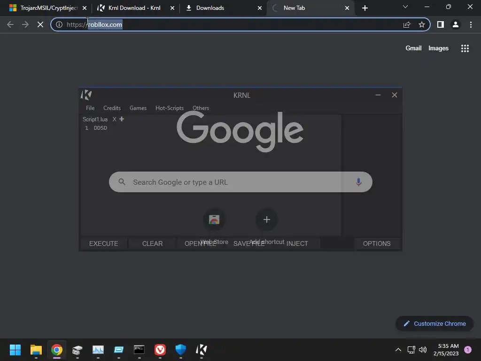Close the Script1.lua script tab
481x361 pixels.
coord(114,119)
